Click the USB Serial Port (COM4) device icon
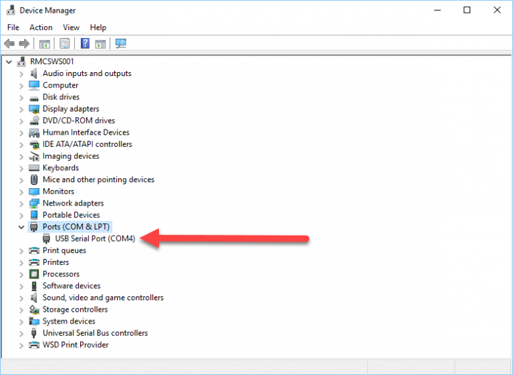The image size is (513, 375). pos(47,239)
